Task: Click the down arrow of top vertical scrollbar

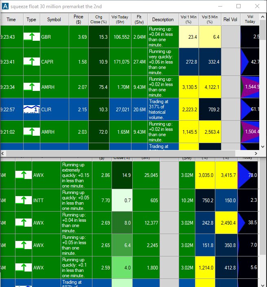Action: pyautogui.click(x=263, y=147)
